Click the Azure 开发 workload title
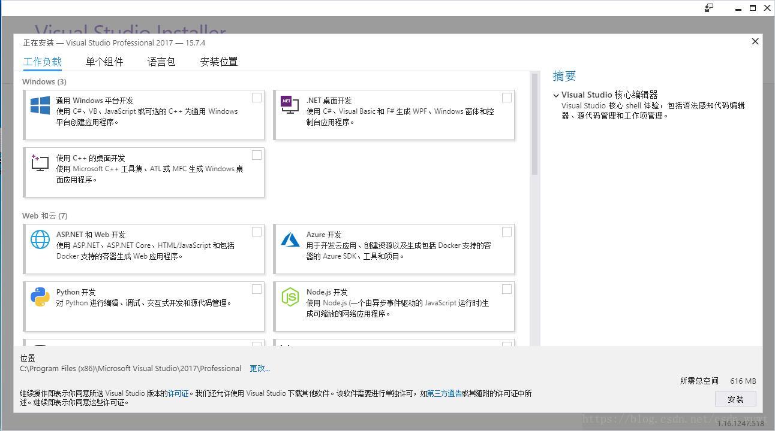Image resolution: width=775 pixels, height=431 pixels. pyautogui.click(x=324, y=235)
